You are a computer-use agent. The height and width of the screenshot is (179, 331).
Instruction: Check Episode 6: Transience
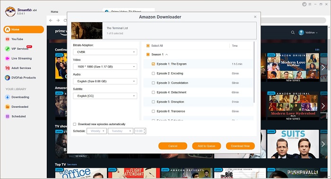point(153,111)
